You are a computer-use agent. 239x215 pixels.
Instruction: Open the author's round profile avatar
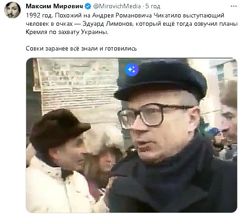[12, 10]
